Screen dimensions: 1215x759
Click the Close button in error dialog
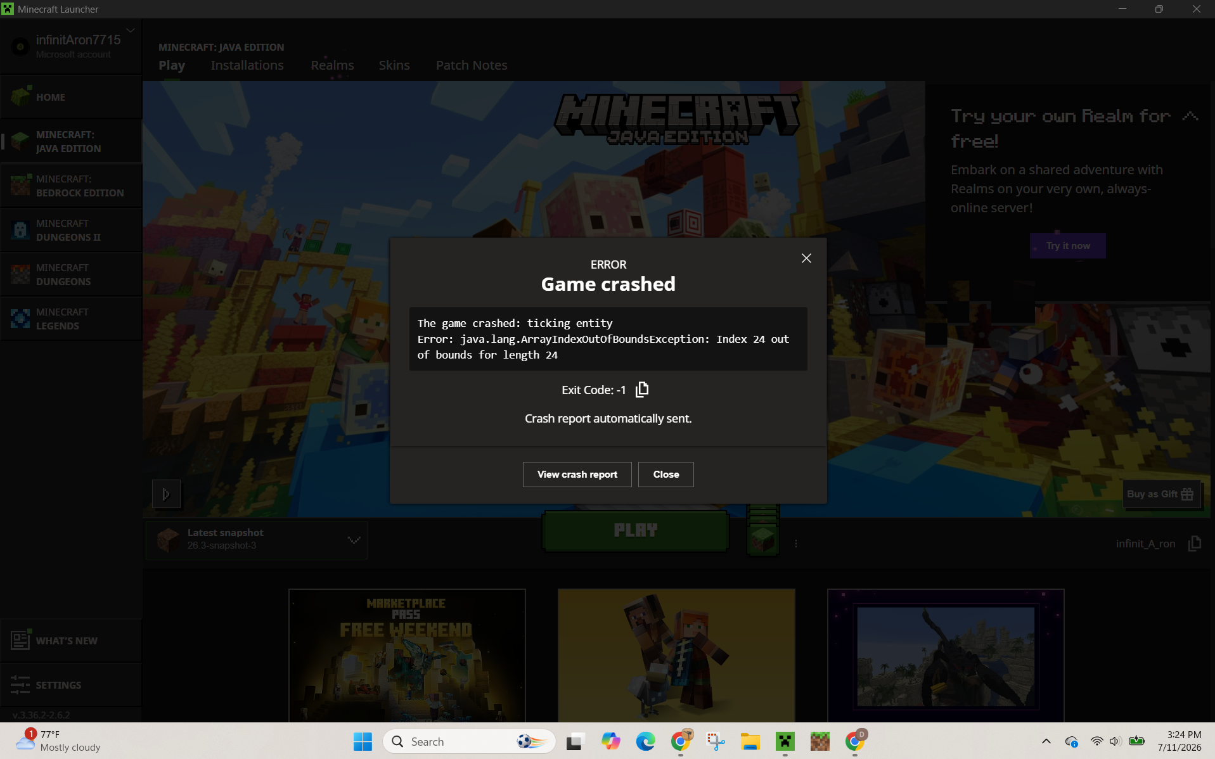665,475
